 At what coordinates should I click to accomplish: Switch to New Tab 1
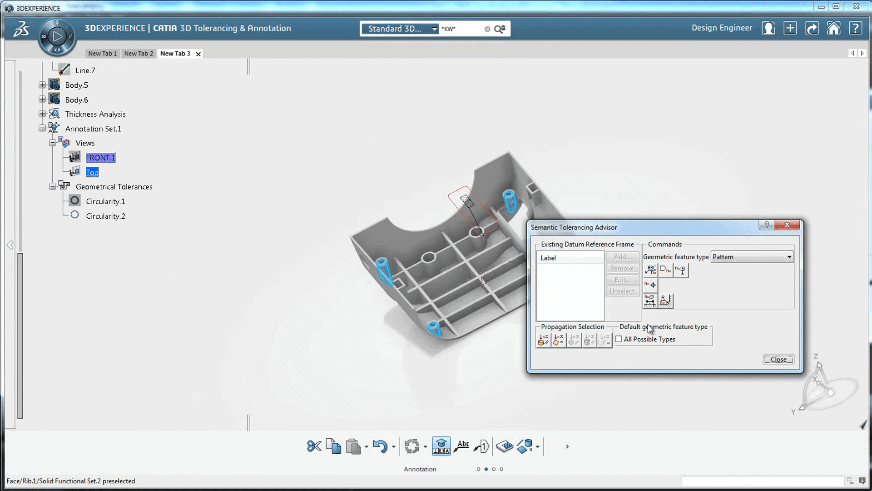click(102, 54)
